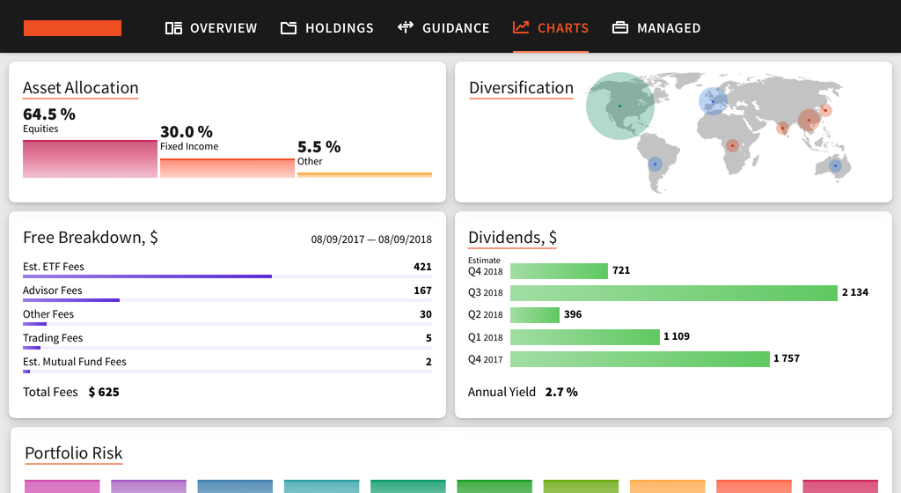Image resolution: width=901 pixels, height=493 pixels.
Task: Open the Portfolio Risk heading link
Action: tap(74, 453)
